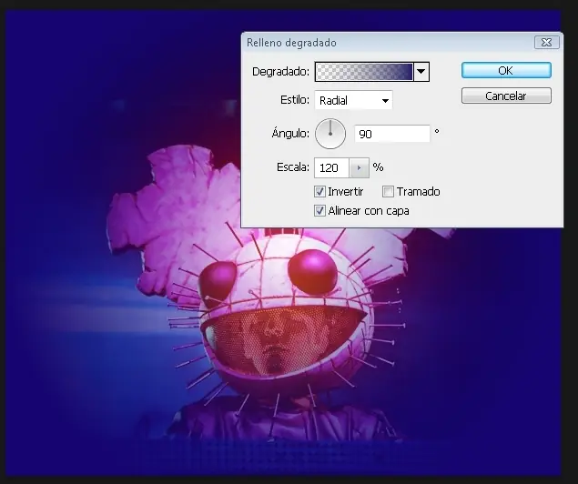Click the Ángulo value field showing 90

(x=392, y=134)
